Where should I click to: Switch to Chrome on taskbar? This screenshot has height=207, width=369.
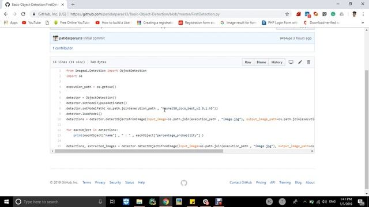165,202
